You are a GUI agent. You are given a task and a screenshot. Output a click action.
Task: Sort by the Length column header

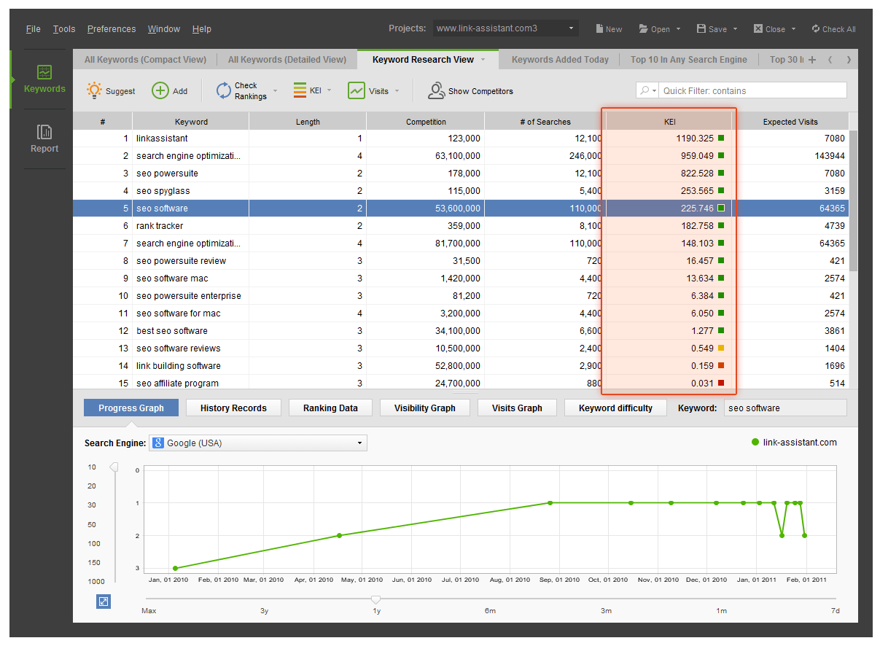pos(308,122)
